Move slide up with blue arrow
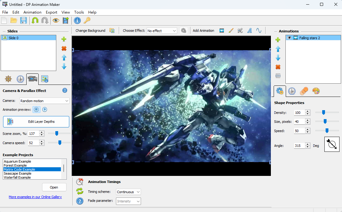 (64, 58)
